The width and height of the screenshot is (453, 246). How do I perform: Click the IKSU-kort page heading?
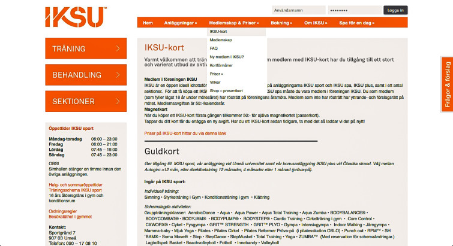164,47
